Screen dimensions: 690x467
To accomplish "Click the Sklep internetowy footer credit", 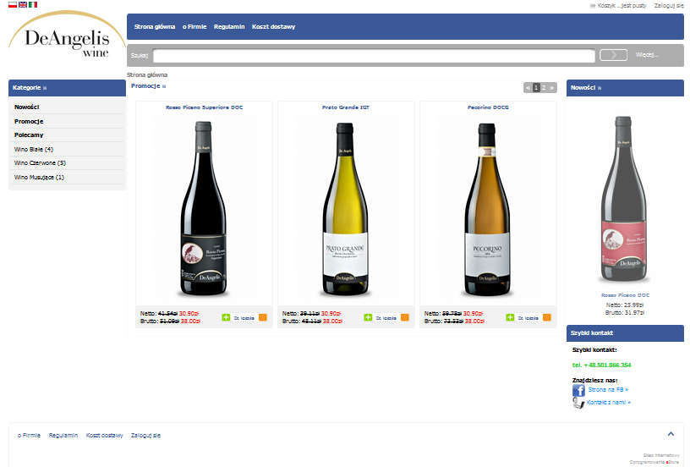I will point(661,455).
